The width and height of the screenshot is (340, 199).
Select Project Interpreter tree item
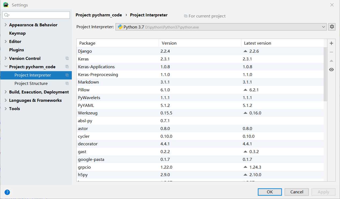[36, 75]
